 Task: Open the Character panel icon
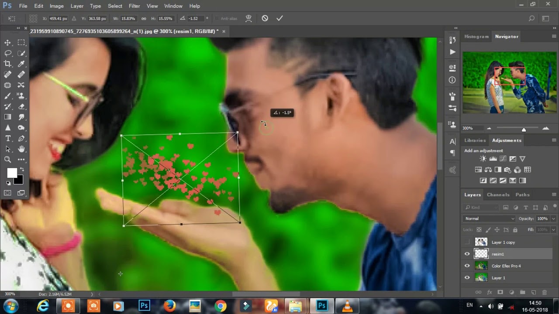point(452,141)
